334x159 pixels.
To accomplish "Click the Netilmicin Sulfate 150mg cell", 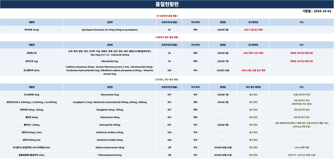I will coord(110,133).
